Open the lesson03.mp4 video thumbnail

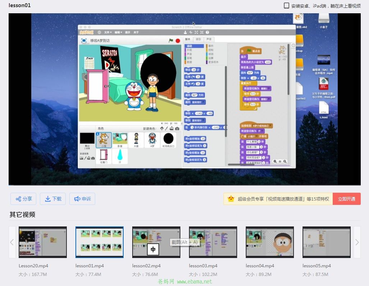(213, 242)
